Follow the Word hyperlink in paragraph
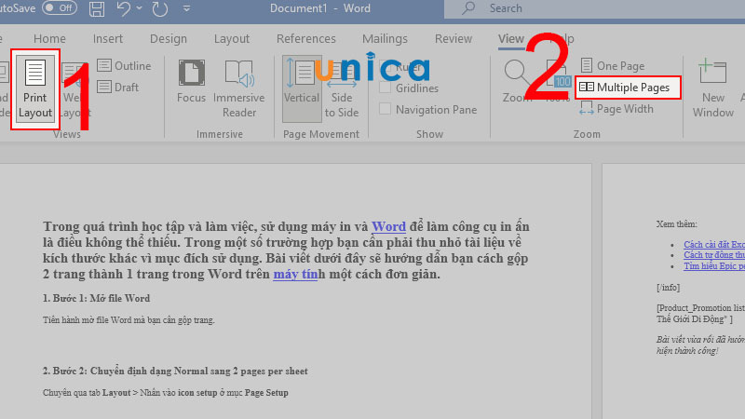 [x=388, y=226]
